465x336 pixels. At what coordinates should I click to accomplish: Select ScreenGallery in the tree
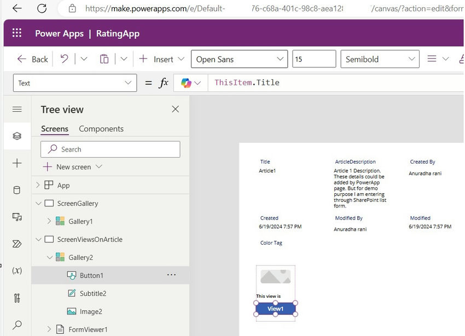tap(77, 204)
